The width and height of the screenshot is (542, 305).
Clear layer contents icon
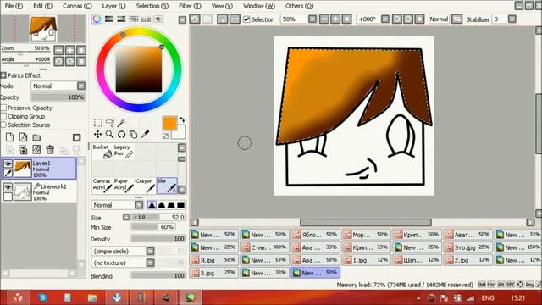point(36,149)
